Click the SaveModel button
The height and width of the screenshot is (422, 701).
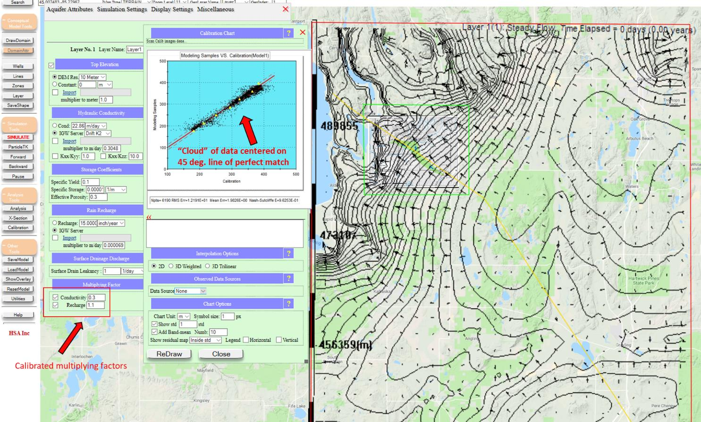(18, 260)
